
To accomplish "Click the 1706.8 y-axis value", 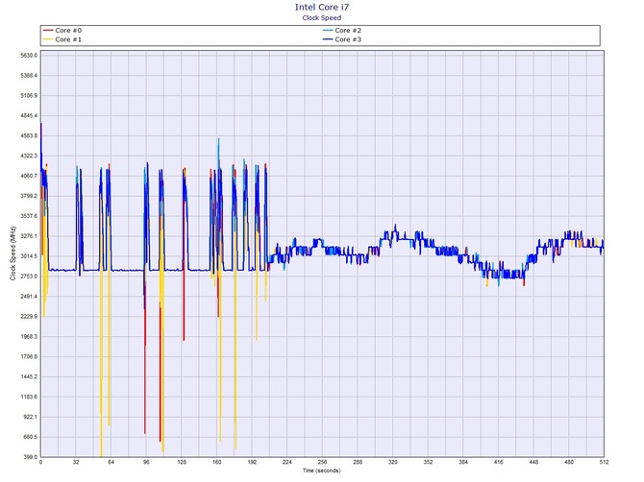I will 29,357.
